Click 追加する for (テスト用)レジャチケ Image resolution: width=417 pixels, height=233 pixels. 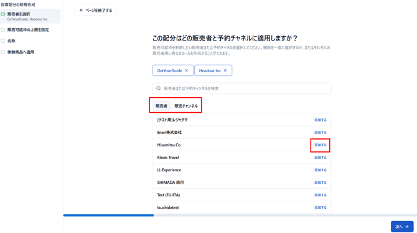click(x=320, y=120)
